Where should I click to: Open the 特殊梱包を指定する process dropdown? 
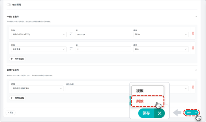37,88
